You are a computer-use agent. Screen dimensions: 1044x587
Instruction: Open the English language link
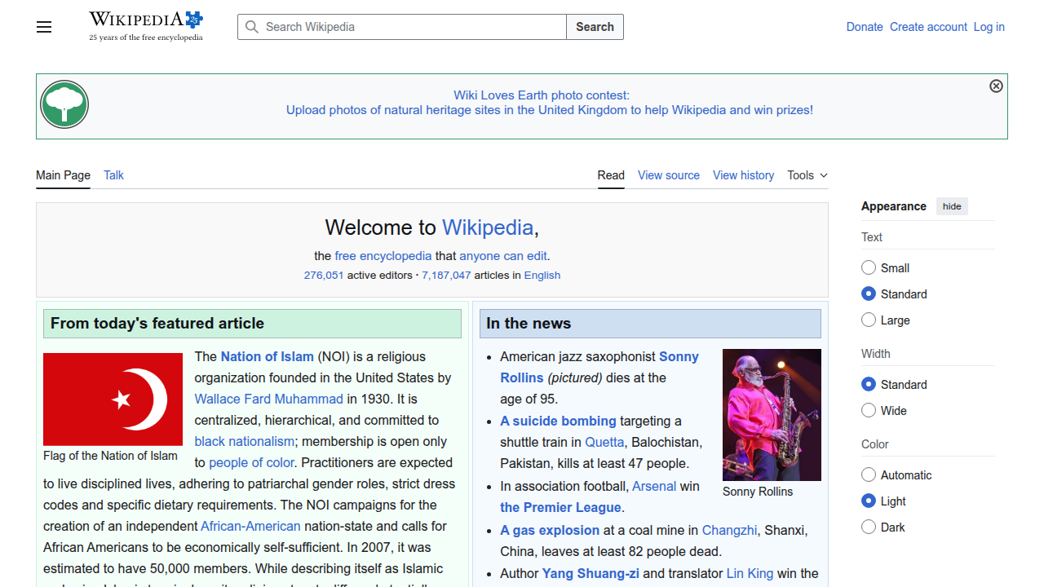542,276
